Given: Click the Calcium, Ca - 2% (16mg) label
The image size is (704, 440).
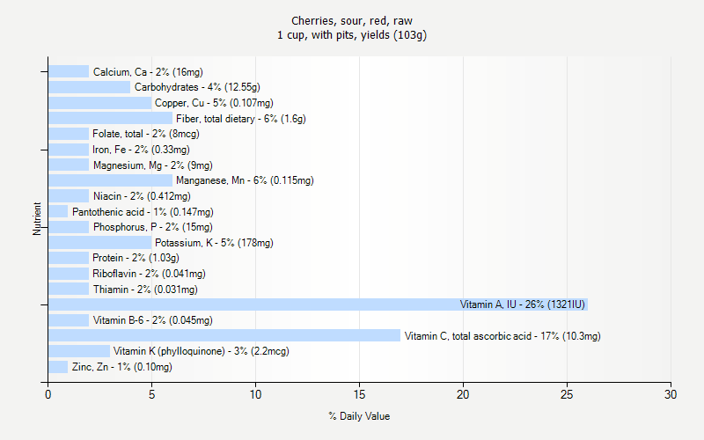Looking at the screenshot, I should (x=148, y=72).
